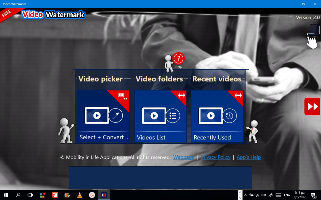Open the Windows Start menu

(6, 195)
